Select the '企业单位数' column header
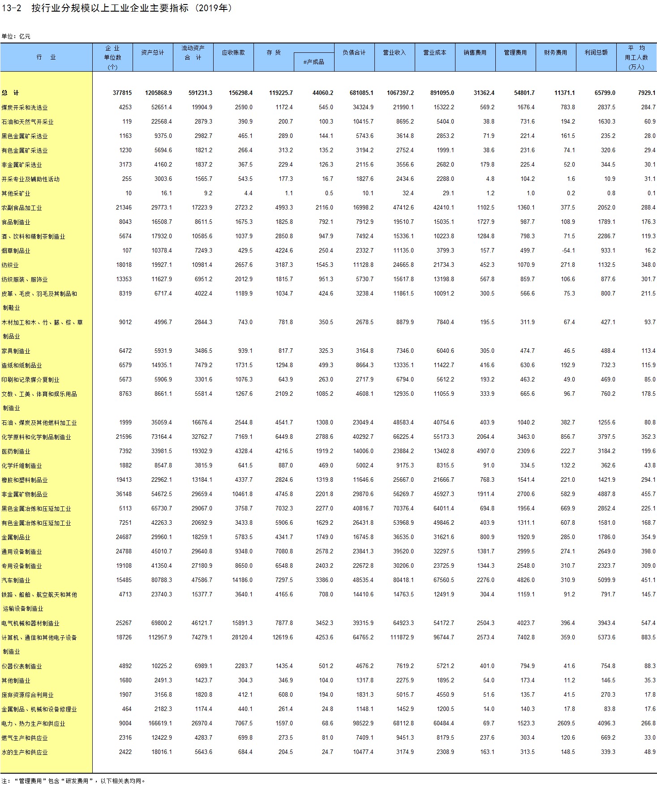This screenshot has height=788, width=657. [x=112, y=57]
